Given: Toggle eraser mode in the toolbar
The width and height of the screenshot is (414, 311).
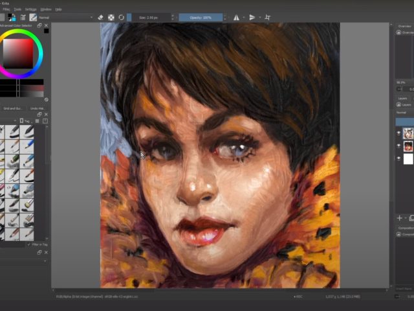Looking at the screenshot, I should click(100, 17).
